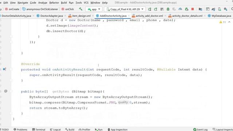
Task: Open the View menu
Action: point(13,3)
